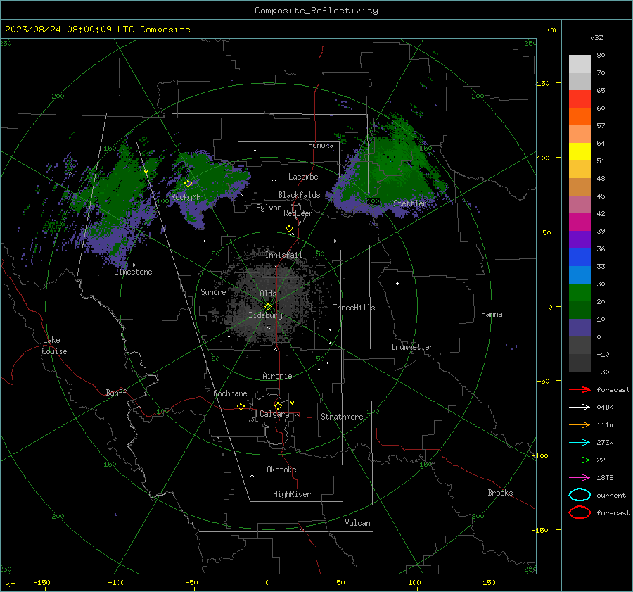Click the Sundre label
This screenshot has height=592, width=633.
coord(213,292)
